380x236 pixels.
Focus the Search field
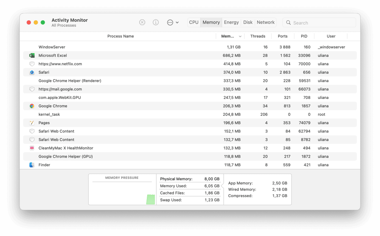coord(319,23)
